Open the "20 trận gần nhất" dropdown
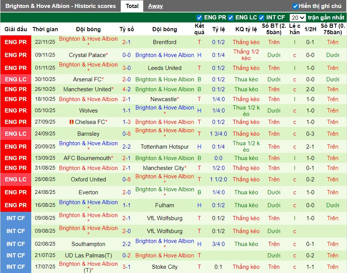Viewport: 347px width, 273px height. pyautogui.click(x=298, y=17)
